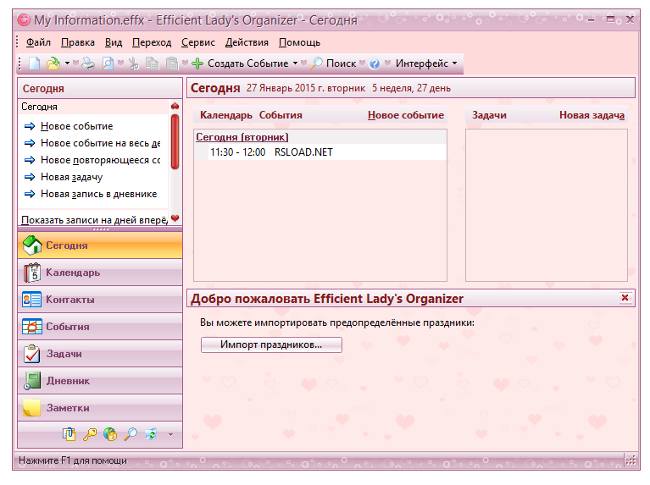Select Сегодня in the navigation pane
The width and height of the screenshot is (650, 485).
pos(100,245)
